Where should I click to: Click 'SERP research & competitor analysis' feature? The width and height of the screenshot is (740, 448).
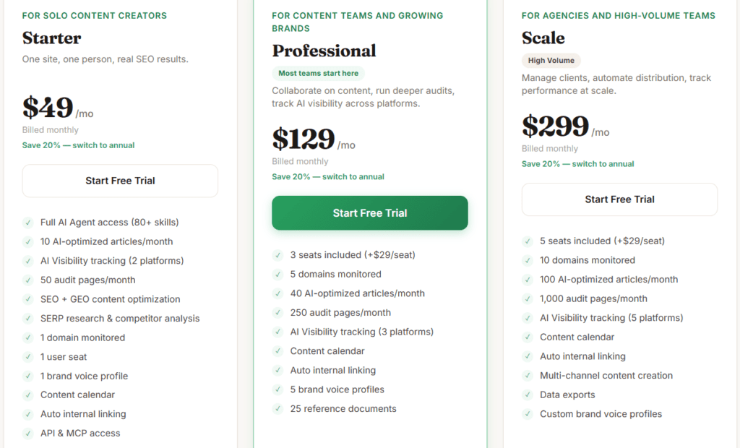tap(120, 319)
